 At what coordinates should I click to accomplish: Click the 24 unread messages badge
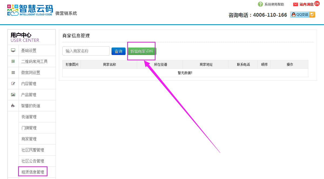click(x=317, y=3)
